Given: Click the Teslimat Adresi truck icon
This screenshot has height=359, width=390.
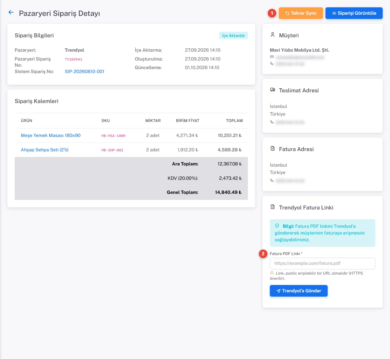Looking at the screenshot, I should pos(273,90).
